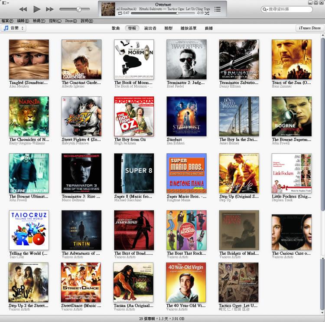Viewport: 325px width, 322px height.
Task: Select Terminator 2 Judgment Day album cover
Action: tap(186, 59)
